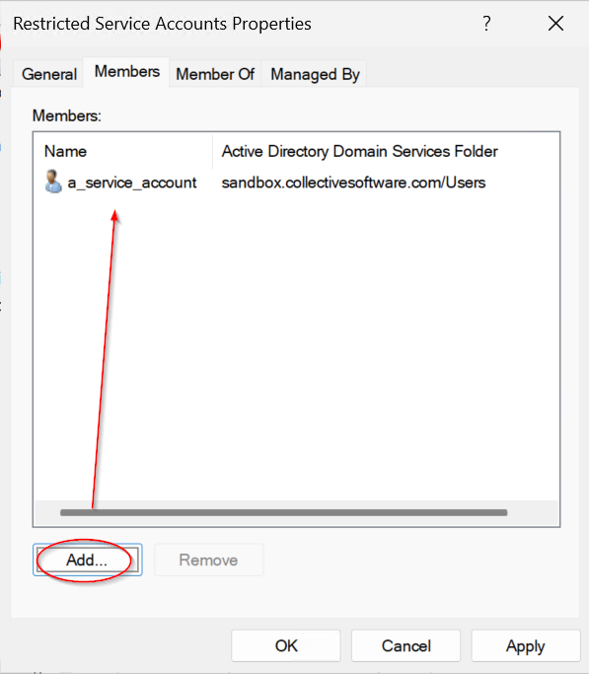589x674 pixels.
Task: Click the user icon beside a_service_account
Action: (x=53, y=182)
